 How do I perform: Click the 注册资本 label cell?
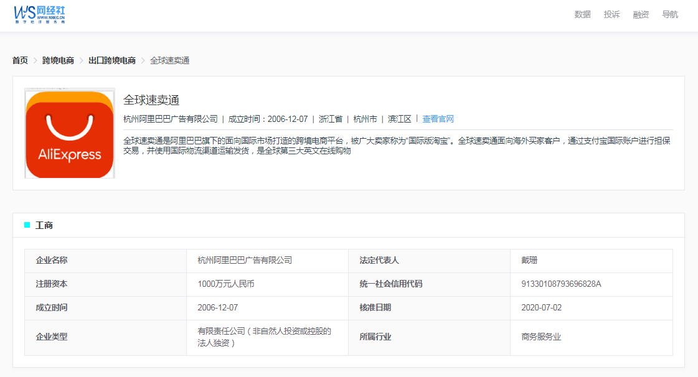[x=105, y=284]
